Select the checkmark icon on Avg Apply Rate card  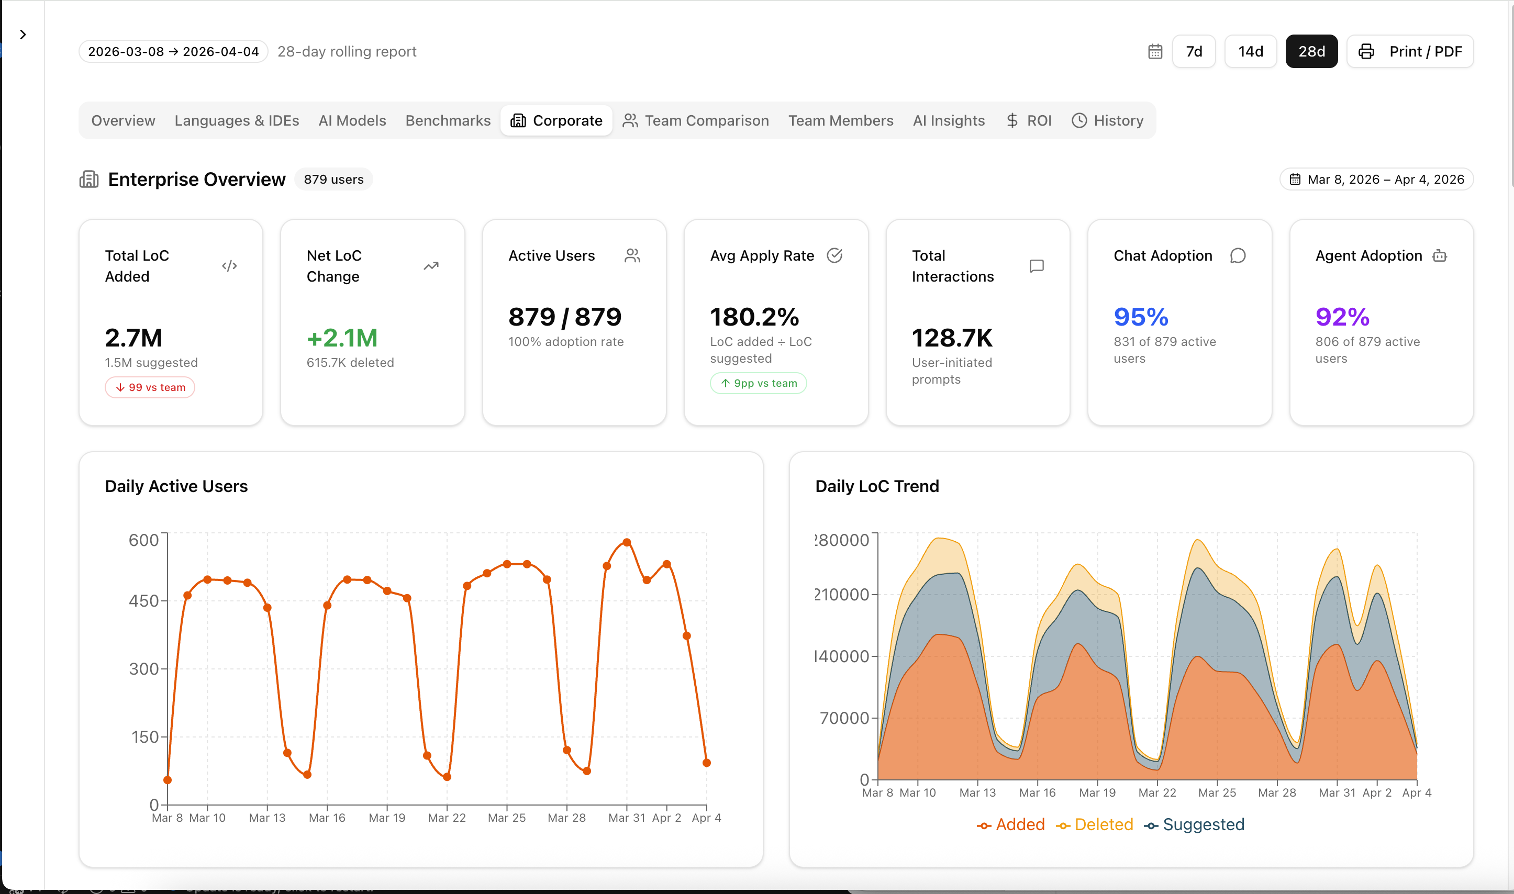[x=835, y=255]
